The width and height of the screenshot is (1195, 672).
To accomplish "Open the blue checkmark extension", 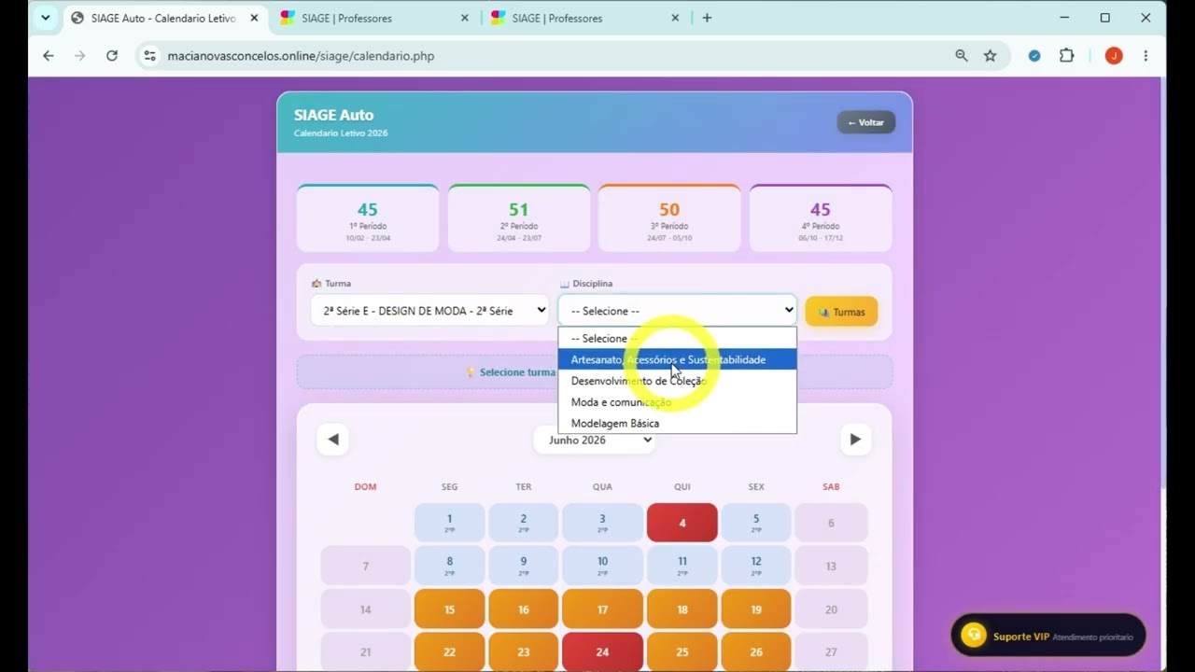I will [x=1034, y=56].
